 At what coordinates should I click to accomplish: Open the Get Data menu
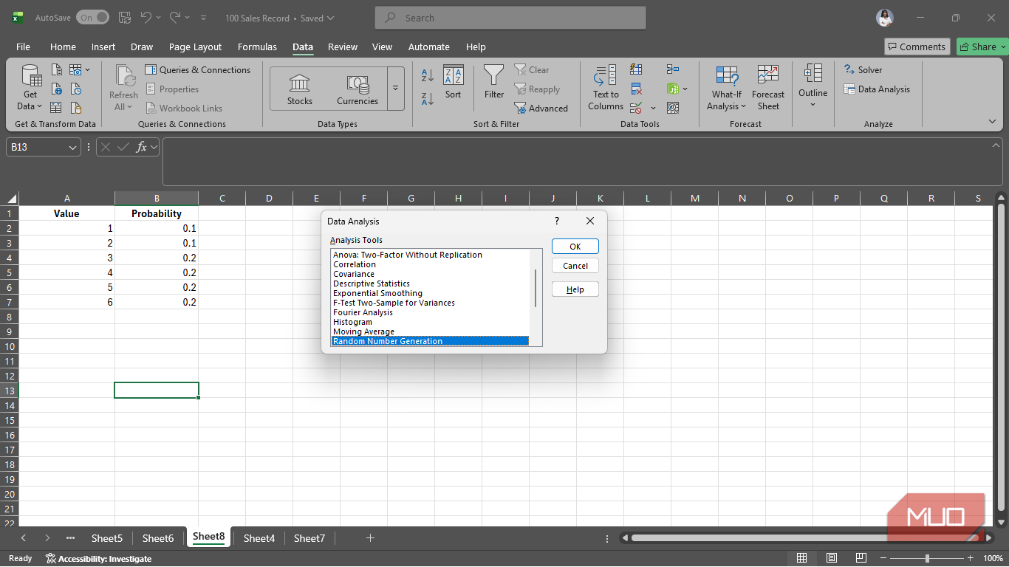tap(30, 87)
